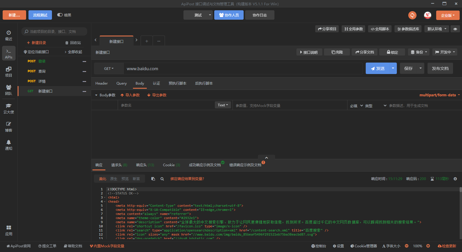This screenshot has width=462, height=252.
Task: Click the add new tab plus icon
Action: pos(147,41)
